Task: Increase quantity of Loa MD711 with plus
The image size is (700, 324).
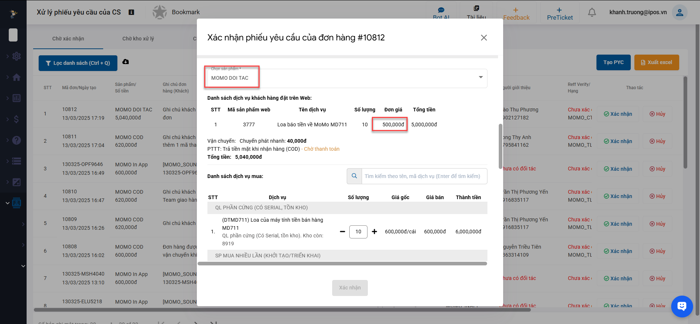Action: click(374, 232)
